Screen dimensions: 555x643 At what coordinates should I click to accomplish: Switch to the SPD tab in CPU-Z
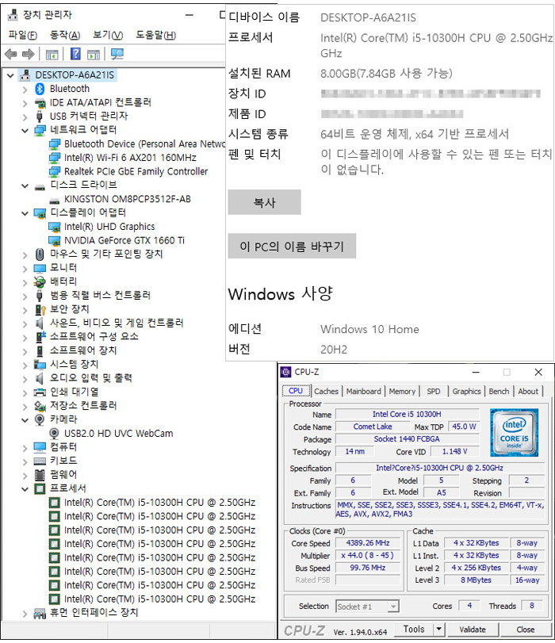point(434,391)
